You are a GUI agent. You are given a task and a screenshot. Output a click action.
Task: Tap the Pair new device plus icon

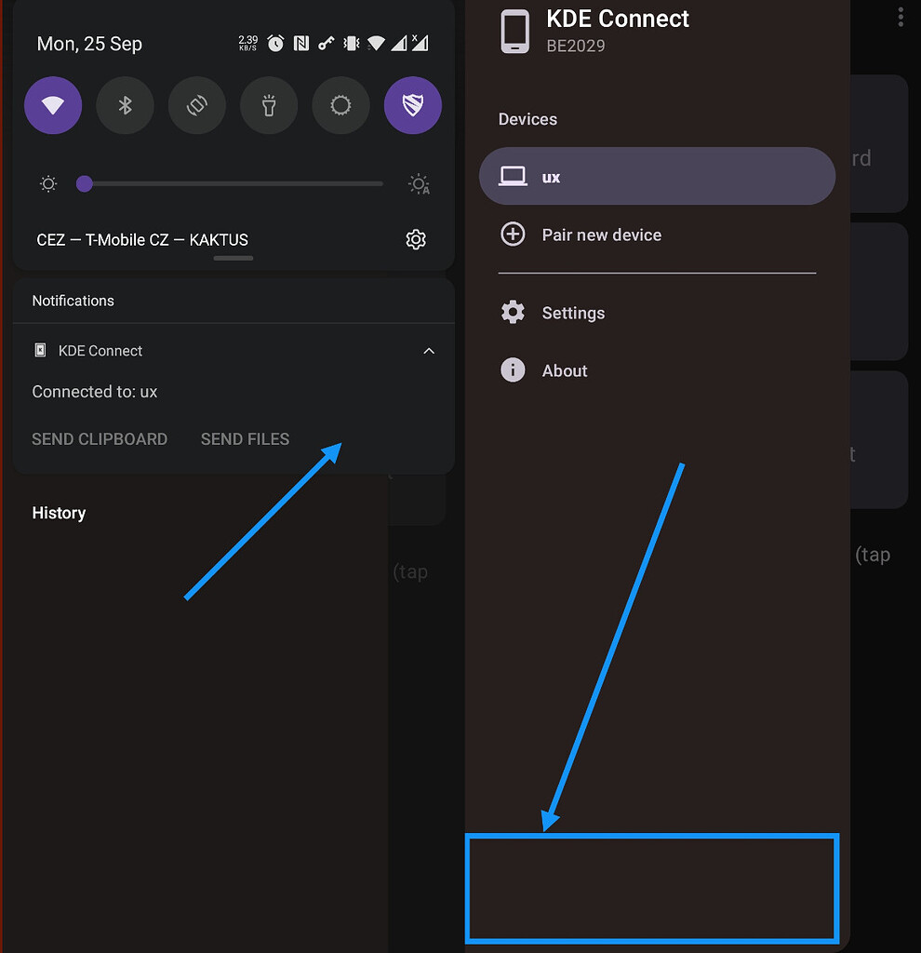click(x=513, y=235)
